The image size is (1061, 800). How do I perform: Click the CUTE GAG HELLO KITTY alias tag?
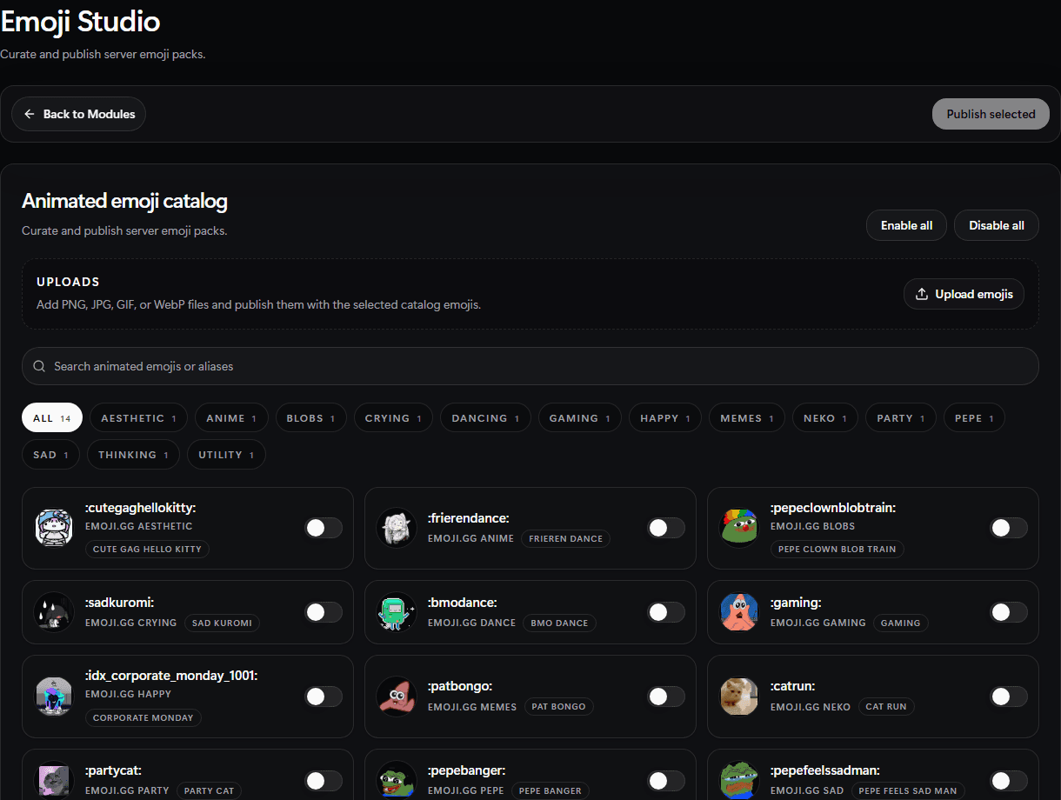click(147, 550)
